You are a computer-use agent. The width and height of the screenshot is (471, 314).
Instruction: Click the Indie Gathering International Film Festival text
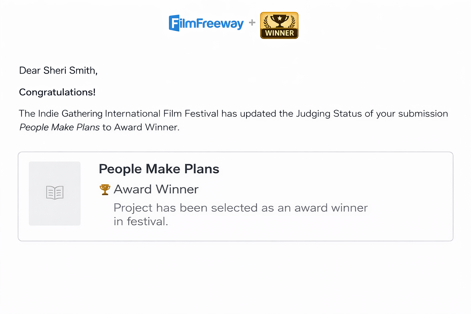119,113
